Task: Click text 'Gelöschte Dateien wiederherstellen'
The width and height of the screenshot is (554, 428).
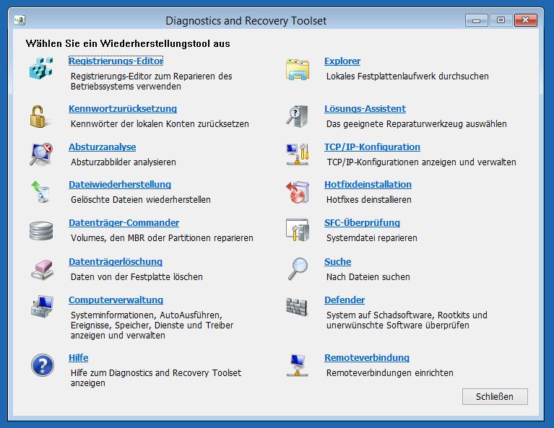Action: (x=141, y=199)
